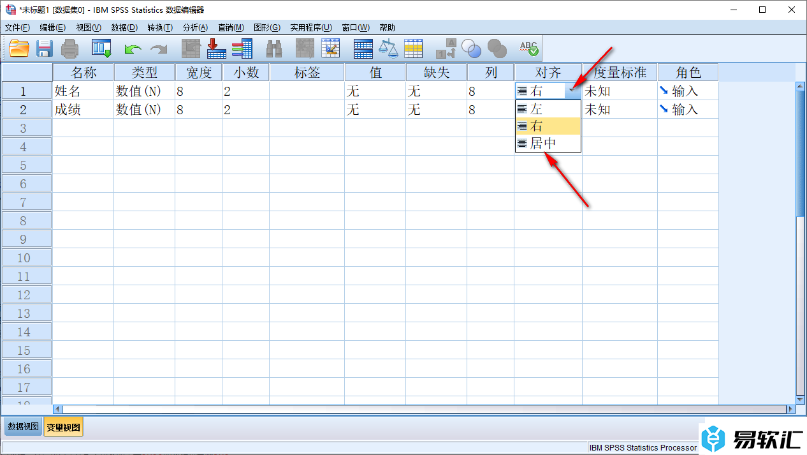
Task: Open the 视图(V) menu
Action: pyautogui.click(x=89, y=27)
